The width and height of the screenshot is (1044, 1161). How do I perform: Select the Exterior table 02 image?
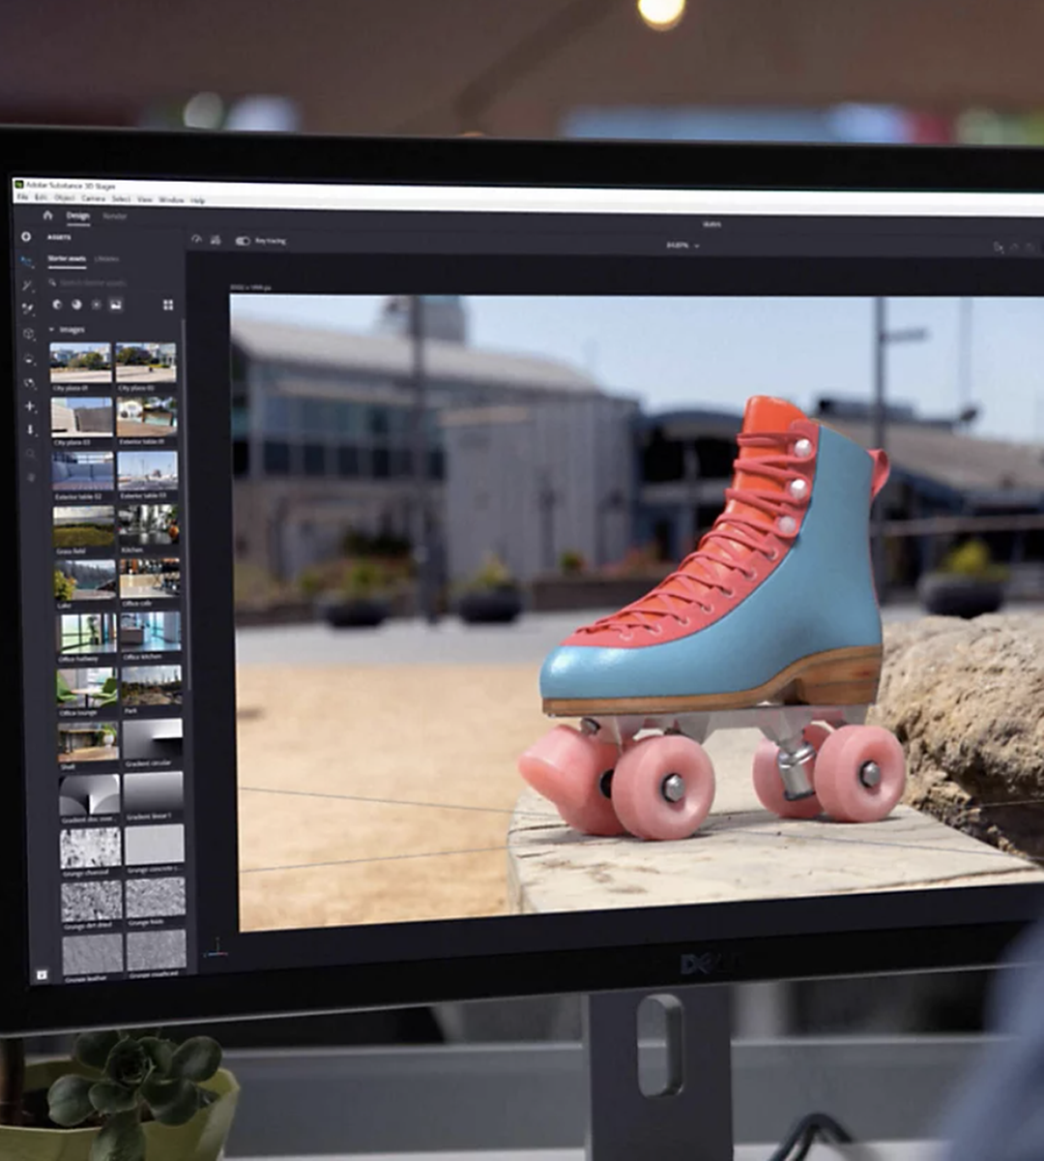tap(83, 471)
